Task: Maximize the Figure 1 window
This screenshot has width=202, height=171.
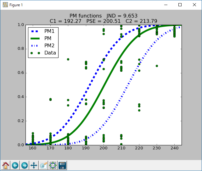Action: (180, 5)
